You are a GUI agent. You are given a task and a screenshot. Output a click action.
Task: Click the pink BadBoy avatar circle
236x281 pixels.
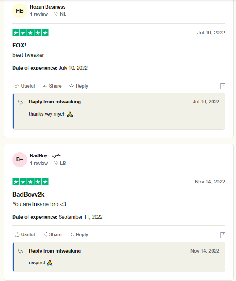pos(19,159)
